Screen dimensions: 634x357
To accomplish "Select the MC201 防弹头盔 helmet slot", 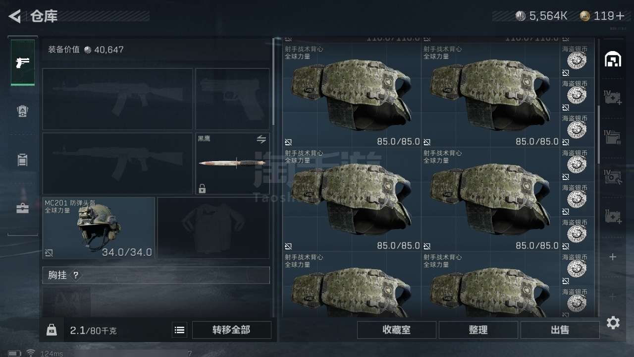I will (99, 228).
